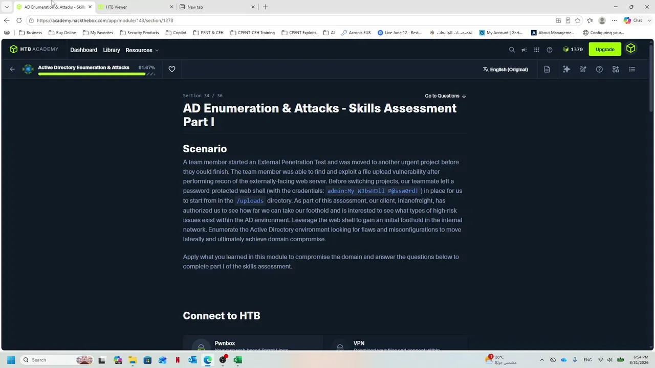Open a new browser tab with plus
Image resolution: width=655 pixels, height=368 pixels.
pos(265,7)
